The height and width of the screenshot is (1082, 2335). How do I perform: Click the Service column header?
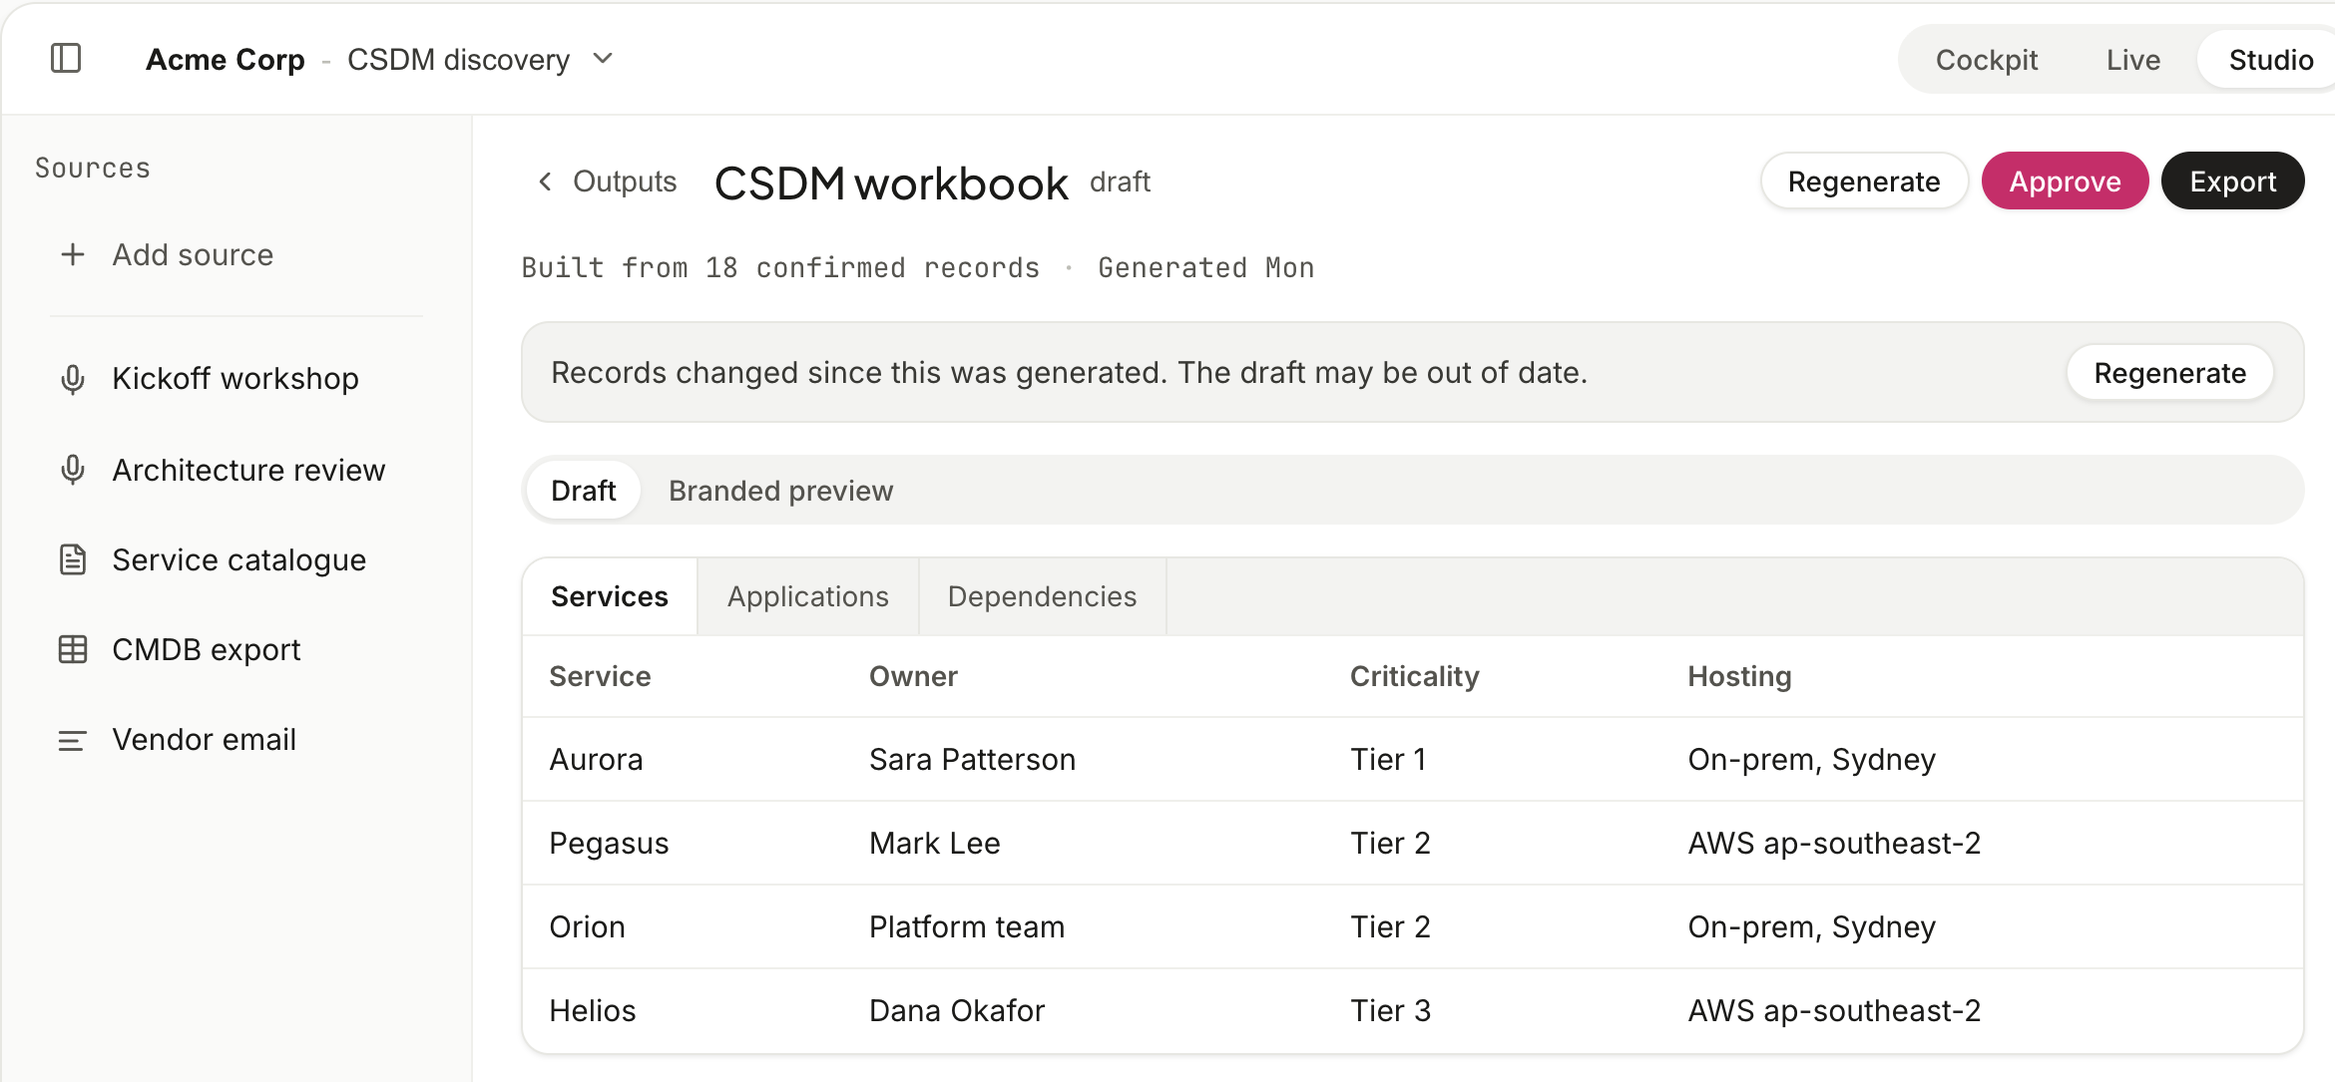pyautogui.click(x=600, y=676)
